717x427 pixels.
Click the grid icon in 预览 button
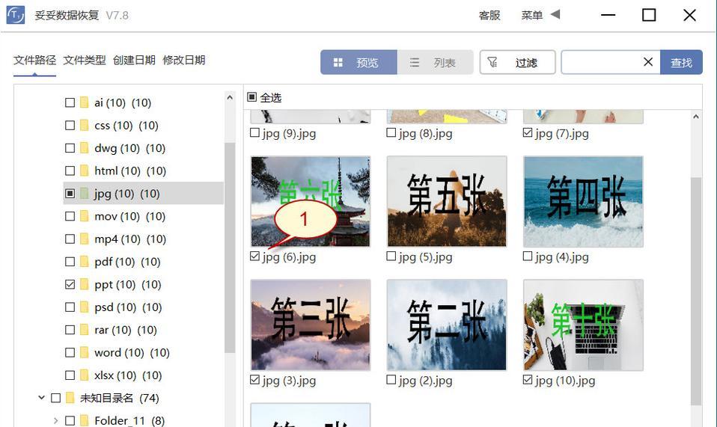click(x=338, y=63)
